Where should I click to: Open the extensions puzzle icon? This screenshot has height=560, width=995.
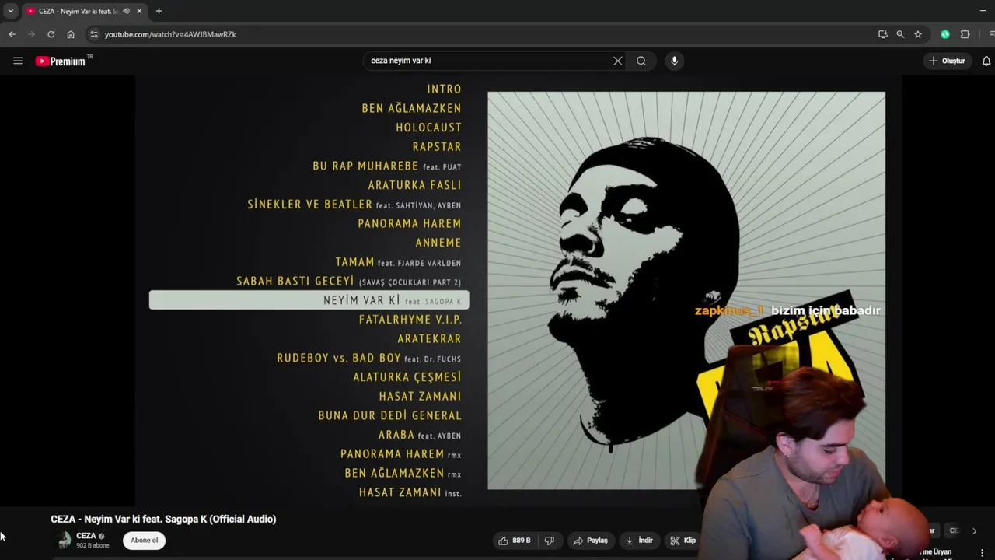(x=965, y=34)
